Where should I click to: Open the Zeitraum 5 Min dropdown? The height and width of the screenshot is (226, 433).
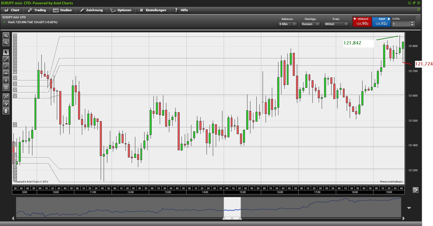[x=287, y=24]
